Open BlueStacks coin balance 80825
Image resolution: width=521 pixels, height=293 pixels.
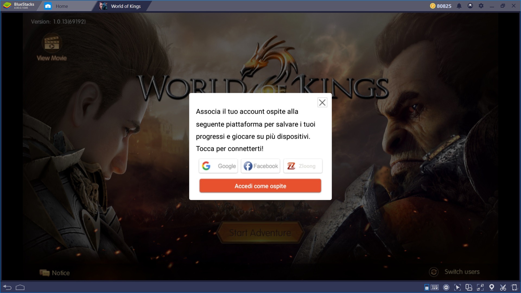pos(441,6)
